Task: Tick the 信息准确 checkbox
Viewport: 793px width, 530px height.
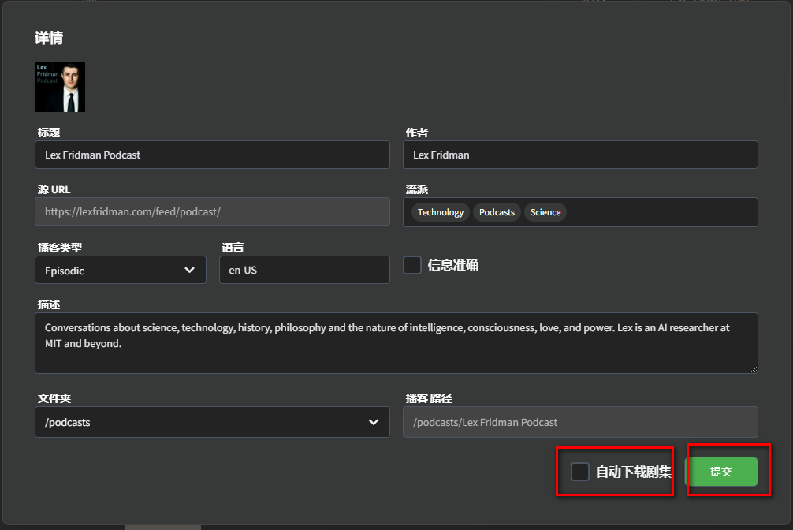Action: coord(412,265)
